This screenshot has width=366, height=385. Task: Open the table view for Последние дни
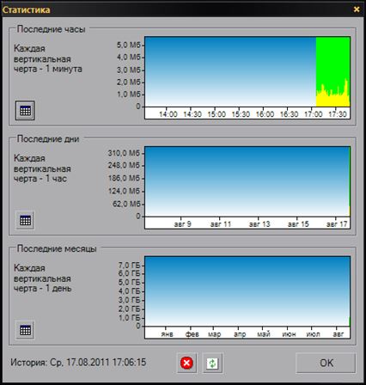click(25, 220)
